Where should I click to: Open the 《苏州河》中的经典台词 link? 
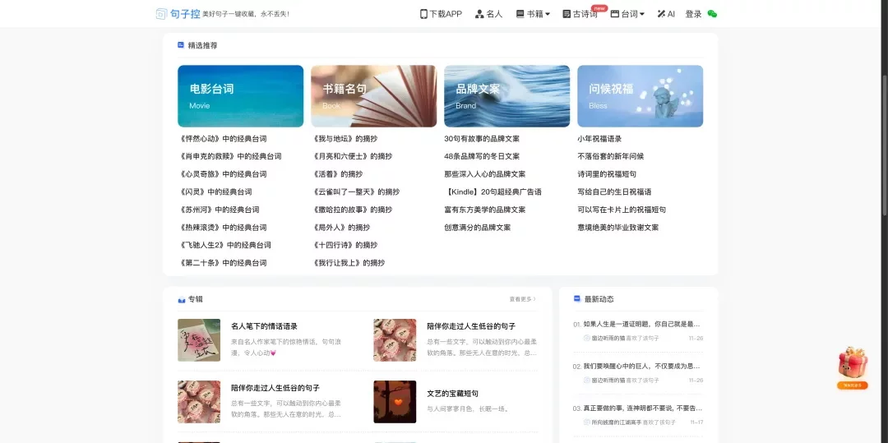click(219, 210)
